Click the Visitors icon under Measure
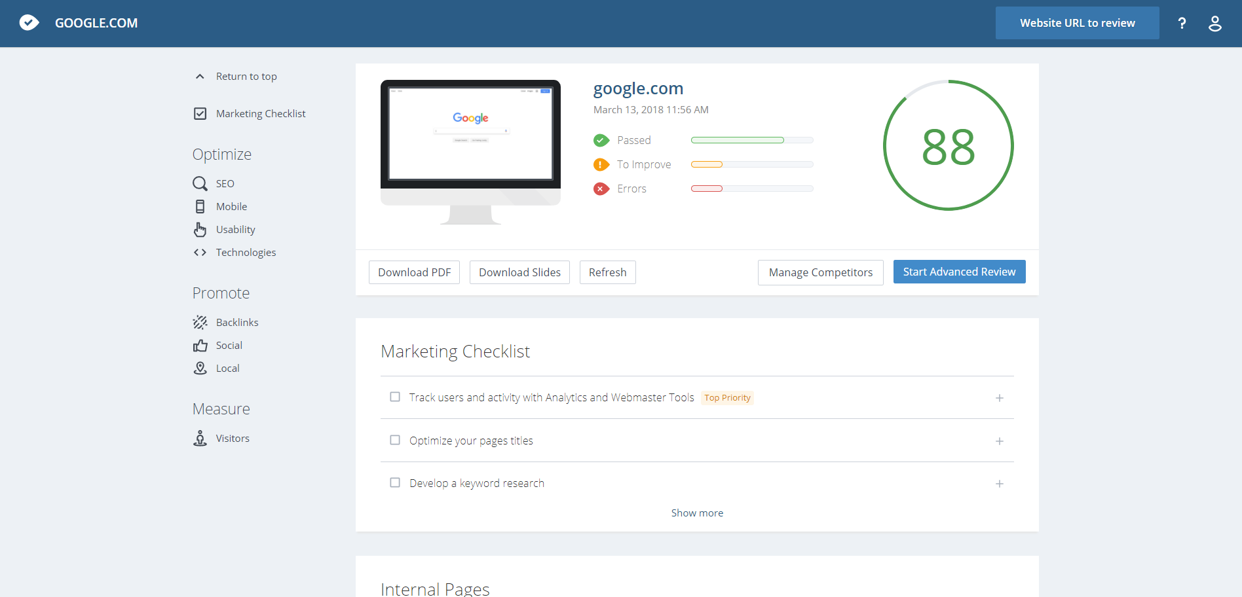This screenshot has width=1242, height=597. [200, 438]
